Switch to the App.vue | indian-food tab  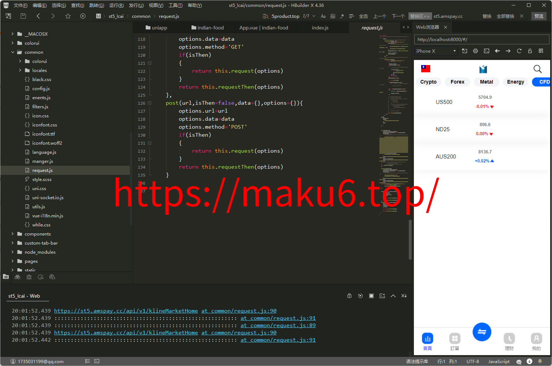click(x=263, y=28)
